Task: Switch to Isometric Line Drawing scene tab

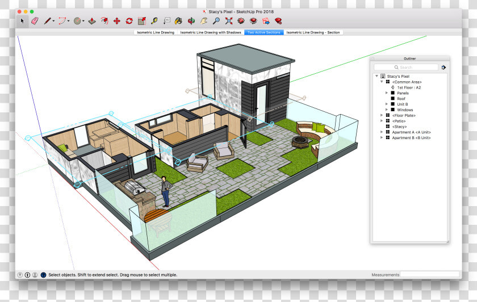Action: (156, 32)
